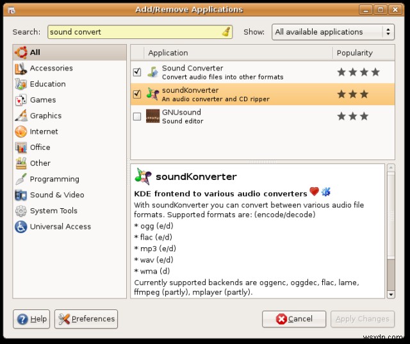The image size is (410, 344).
Task: Sort by Application column header
Action: point(238,53)
